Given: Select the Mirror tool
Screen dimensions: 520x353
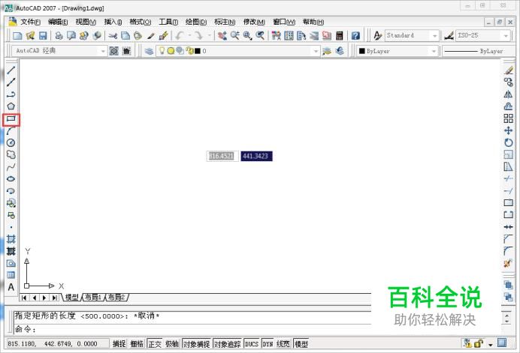Looking at the screenshot, I should (509, 94).
